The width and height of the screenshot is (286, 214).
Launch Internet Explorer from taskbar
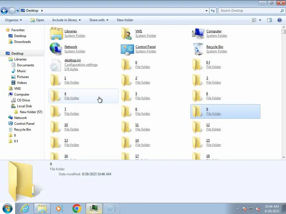click(x=25, y=208)
